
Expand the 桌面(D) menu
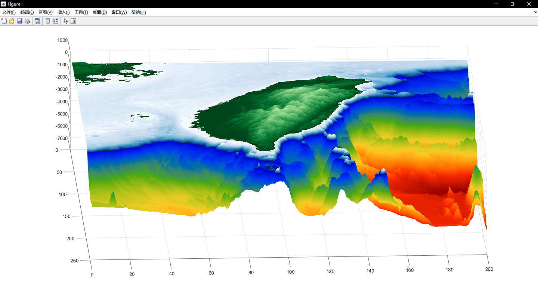(100, 12)
